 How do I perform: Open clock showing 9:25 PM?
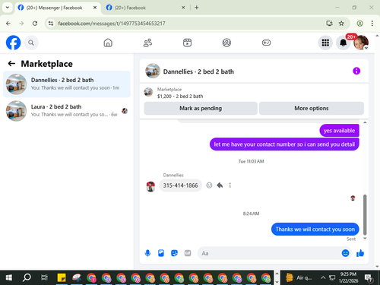click(348, 277)
